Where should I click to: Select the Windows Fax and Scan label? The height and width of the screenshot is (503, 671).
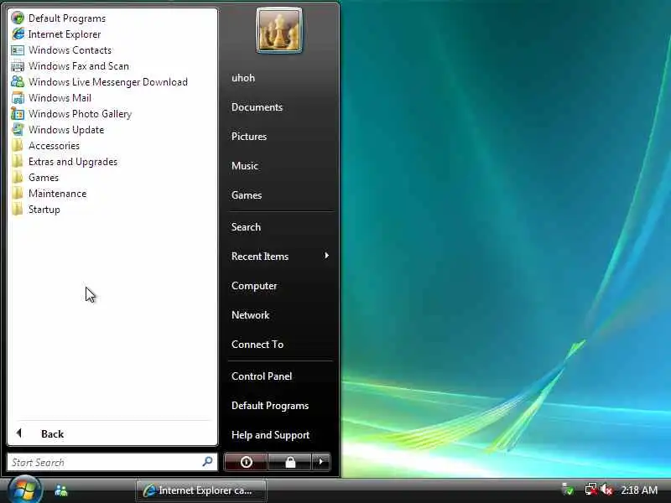click(x=79, y=66)
